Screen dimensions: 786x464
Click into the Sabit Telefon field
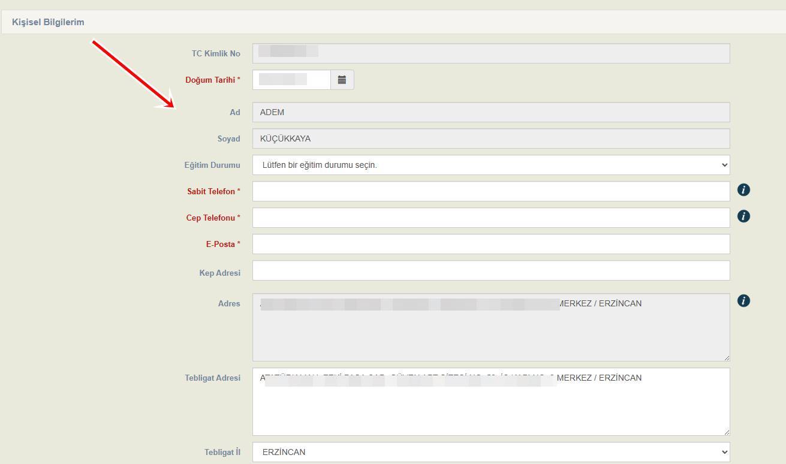490,191
